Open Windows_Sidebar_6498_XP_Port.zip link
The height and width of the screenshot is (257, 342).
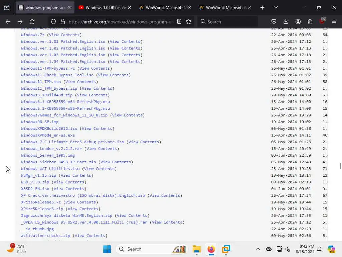[58, 162]
